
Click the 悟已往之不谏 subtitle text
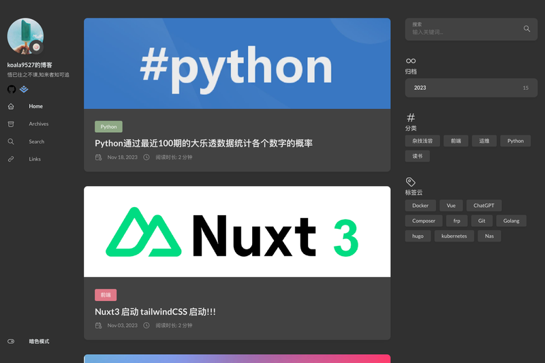[38, 75]
